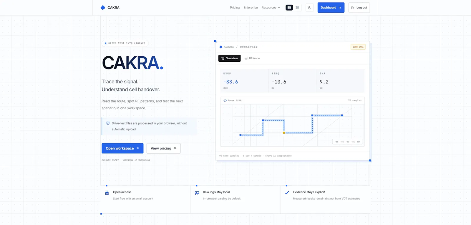Switch language to ID
The height and width of the screenshot is (225, 471).
297,8
